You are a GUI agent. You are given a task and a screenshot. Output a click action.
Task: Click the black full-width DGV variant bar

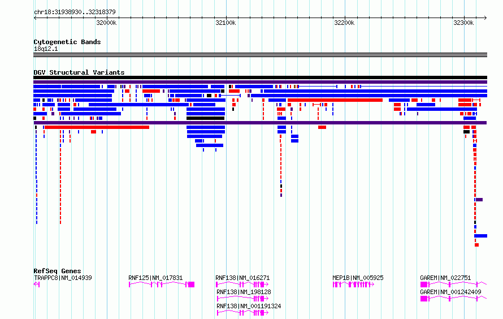(260, 77)
